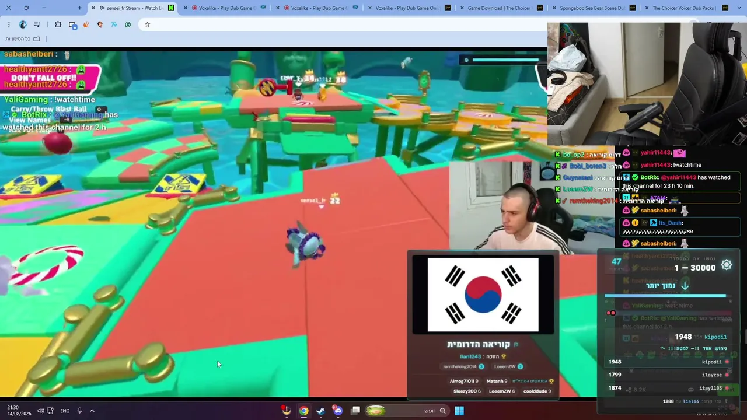Viewport: 747px width, 420px height.
Task: Switch to the third Voxalike tab
Action: click(x=409, y=8)
